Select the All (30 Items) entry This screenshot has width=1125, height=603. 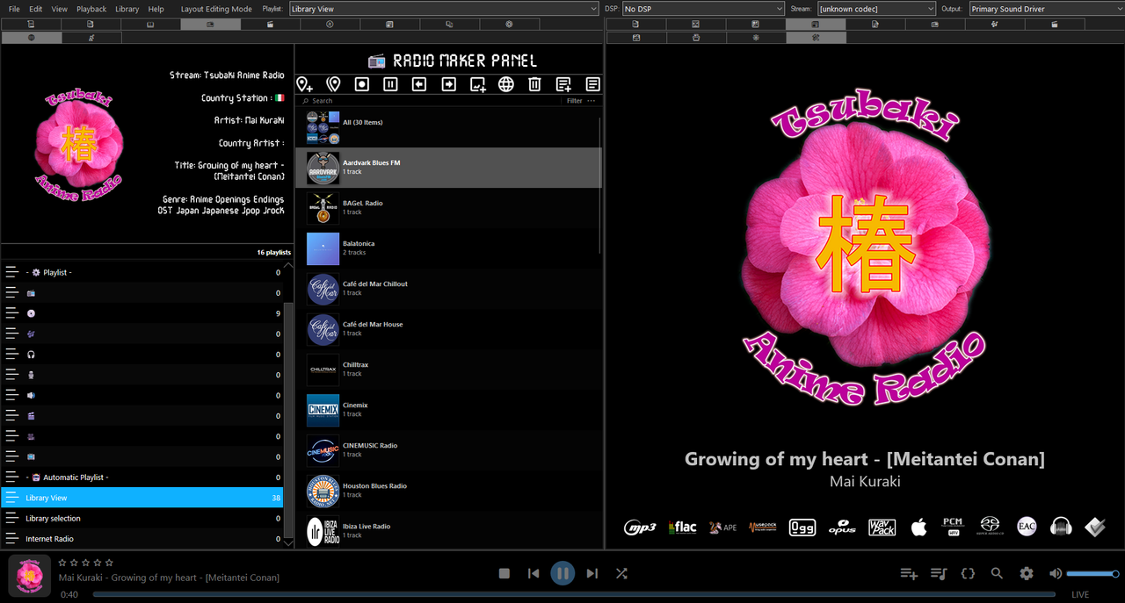(x=448, y=127)
